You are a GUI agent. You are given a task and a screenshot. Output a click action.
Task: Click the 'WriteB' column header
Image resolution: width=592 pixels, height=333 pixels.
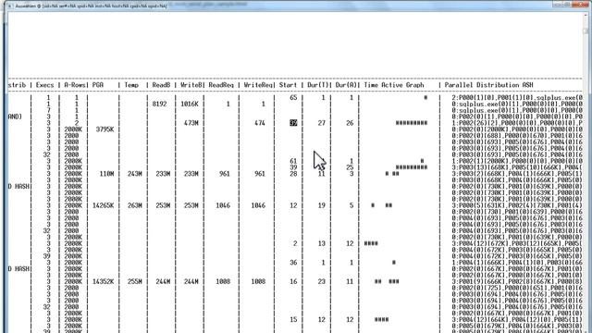coord(191,85)
